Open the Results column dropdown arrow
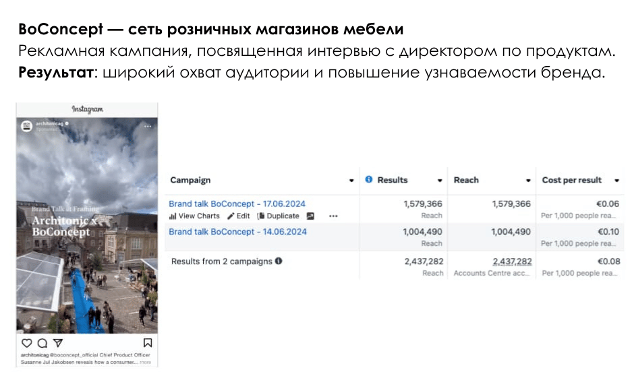The image size is (634, 374). pyautogui.click(x=440, y=181)
